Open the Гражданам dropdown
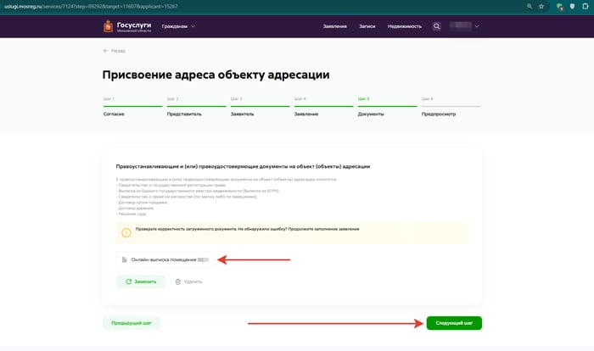 (178, 26)
